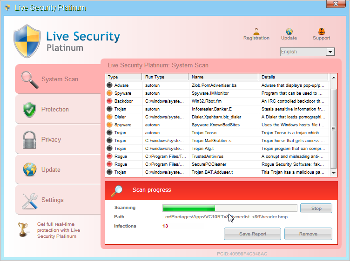Click the black icon for Trojan.BAT.Adduser.t

tap(109, 172)
